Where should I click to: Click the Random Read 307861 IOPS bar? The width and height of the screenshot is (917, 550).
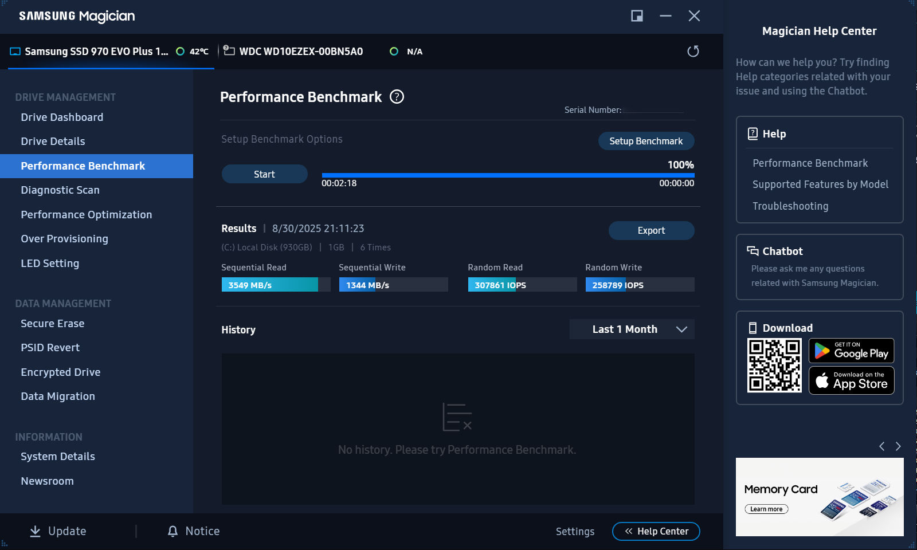point(523,285)
